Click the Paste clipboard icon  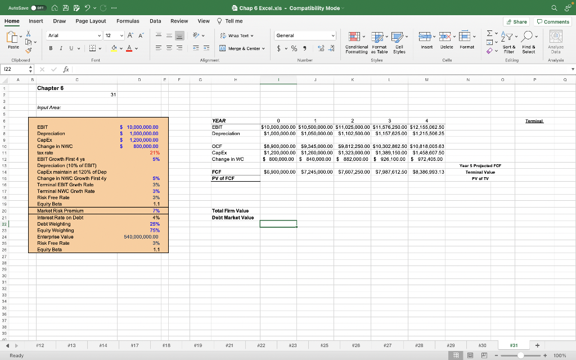[12, 37]
